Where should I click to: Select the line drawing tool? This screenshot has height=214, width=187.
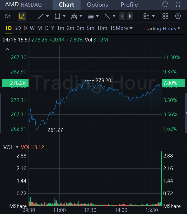[41, 16]
